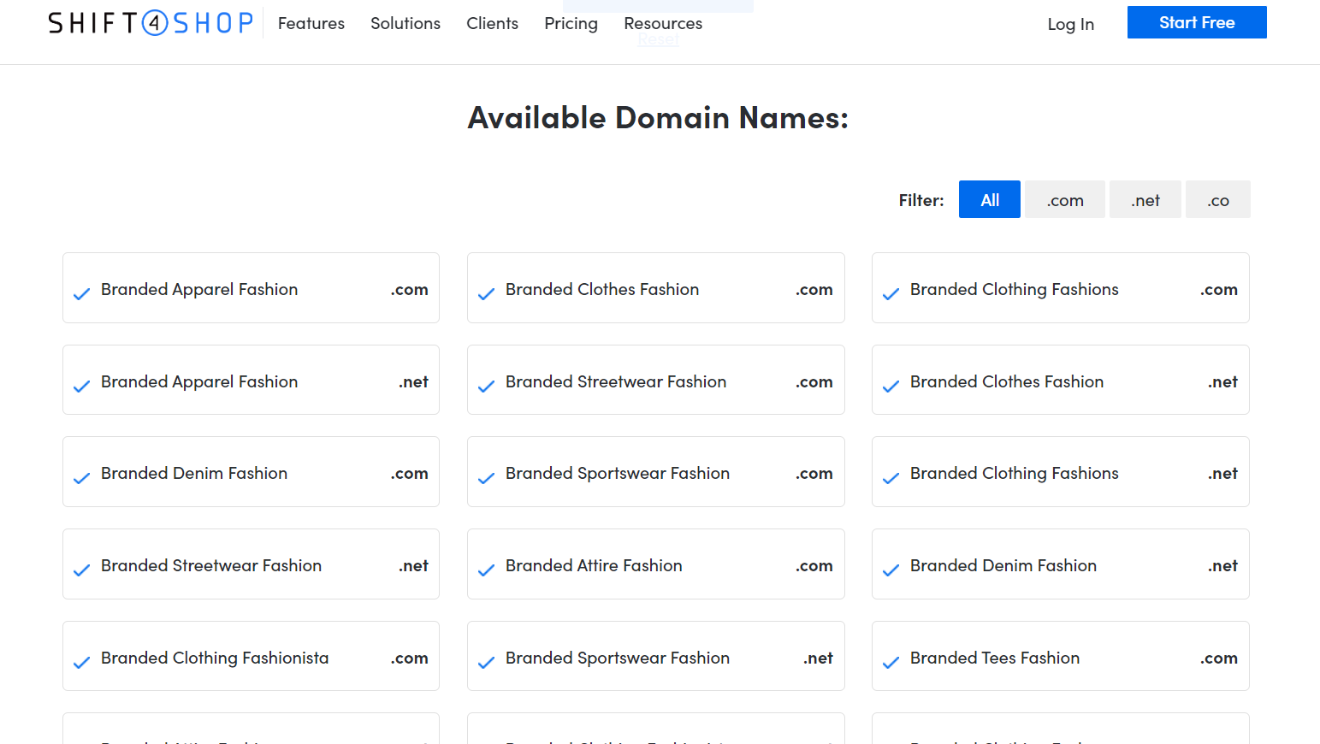Select Branded Sportswear Fashion .com domain name
This screenshot has height=744, width=1320.
pos(656,471)
